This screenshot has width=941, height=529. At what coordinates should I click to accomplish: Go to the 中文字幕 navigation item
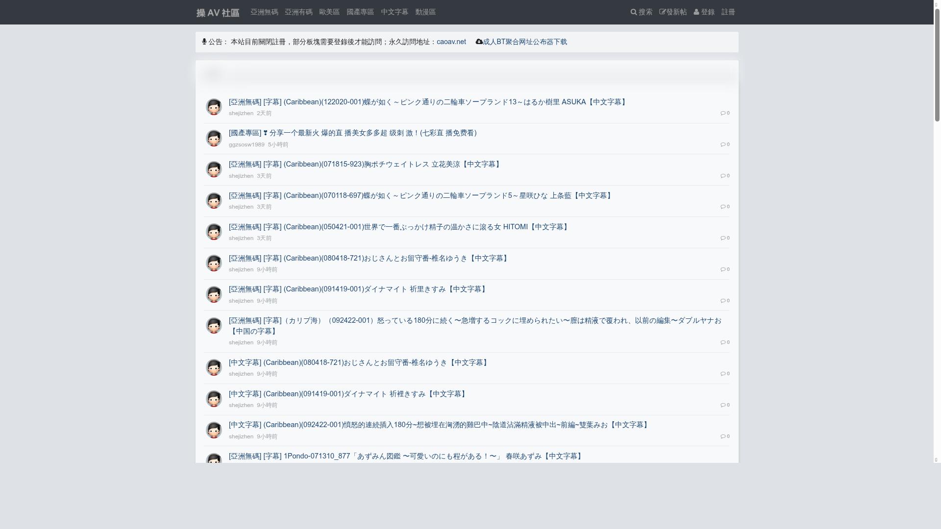click(394, 12)
